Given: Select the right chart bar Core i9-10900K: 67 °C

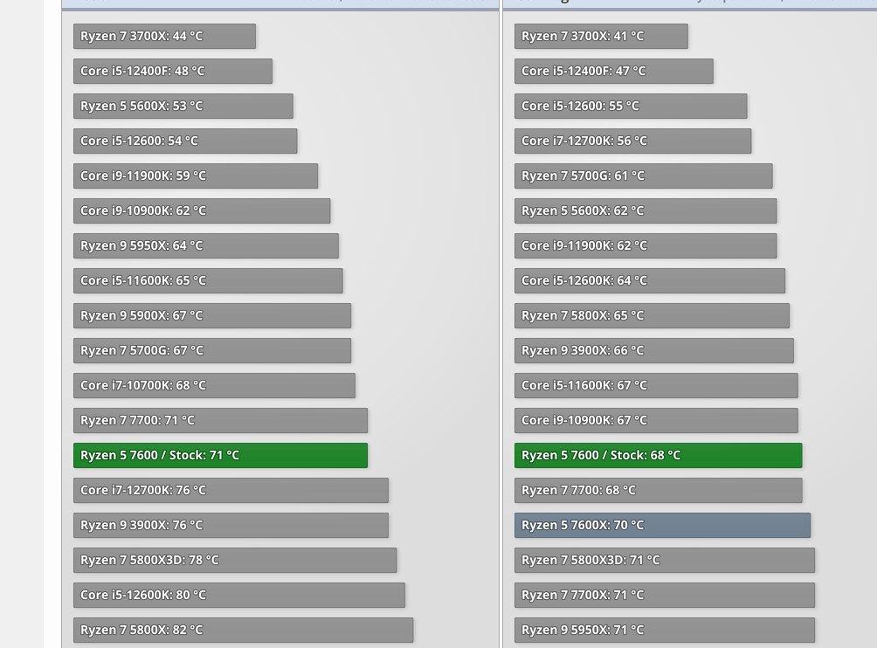Looking at the screenshot, I should (x=656, y=420).
